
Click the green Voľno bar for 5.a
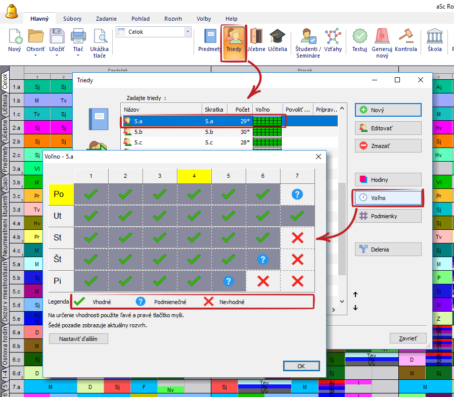pos(267,121)
